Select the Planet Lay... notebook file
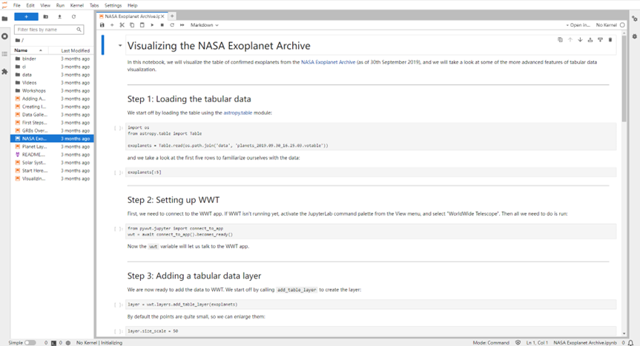 pyautogui.click(x=52, y=147)
